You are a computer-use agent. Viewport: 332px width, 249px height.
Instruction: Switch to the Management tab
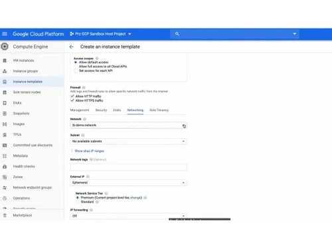pos(80,110)
